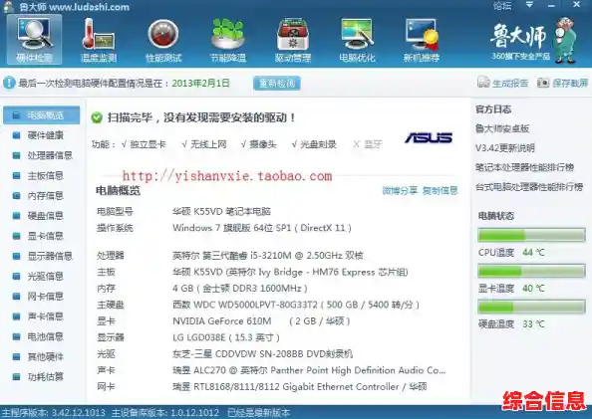Click the 2013年2月1日 detection date
Image resolution: width=592 pixels, height=419 pixels.
(x=200, y=83)
